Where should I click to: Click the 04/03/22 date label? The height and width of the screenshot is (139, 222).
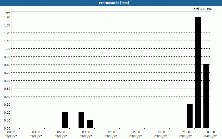[x=211, y=136]
